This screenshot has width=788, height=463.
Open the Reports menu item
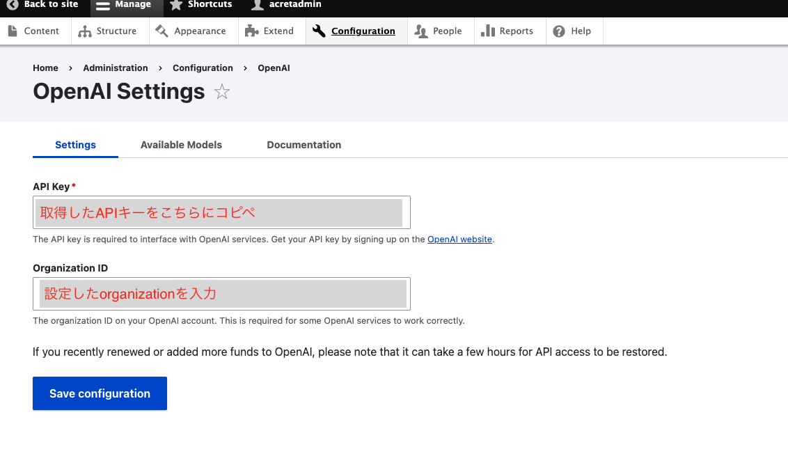tap(510, 31)
